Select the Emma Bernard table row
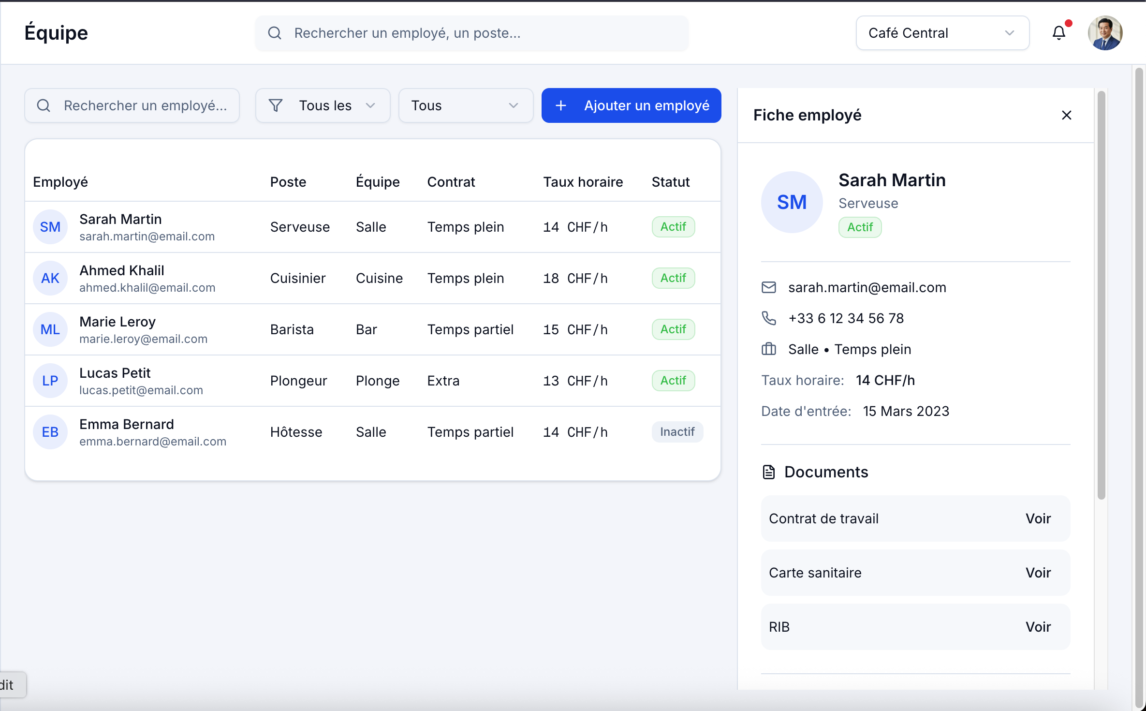The image size is (1146, 711). coord(372,432)
